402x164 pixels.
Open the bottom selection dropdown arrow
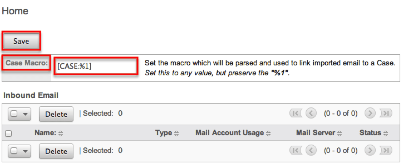coord(25,151)
